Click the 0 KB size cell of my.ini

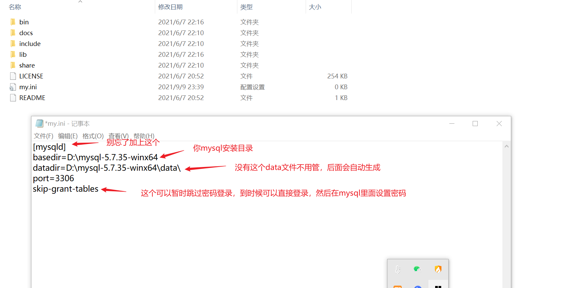coord(341,87)
